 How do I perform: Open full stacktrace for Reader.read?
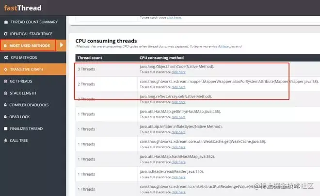tap(178, 177)
